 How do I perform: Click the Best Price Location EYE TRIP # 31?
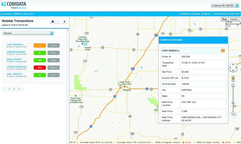(x=189, y=102)
